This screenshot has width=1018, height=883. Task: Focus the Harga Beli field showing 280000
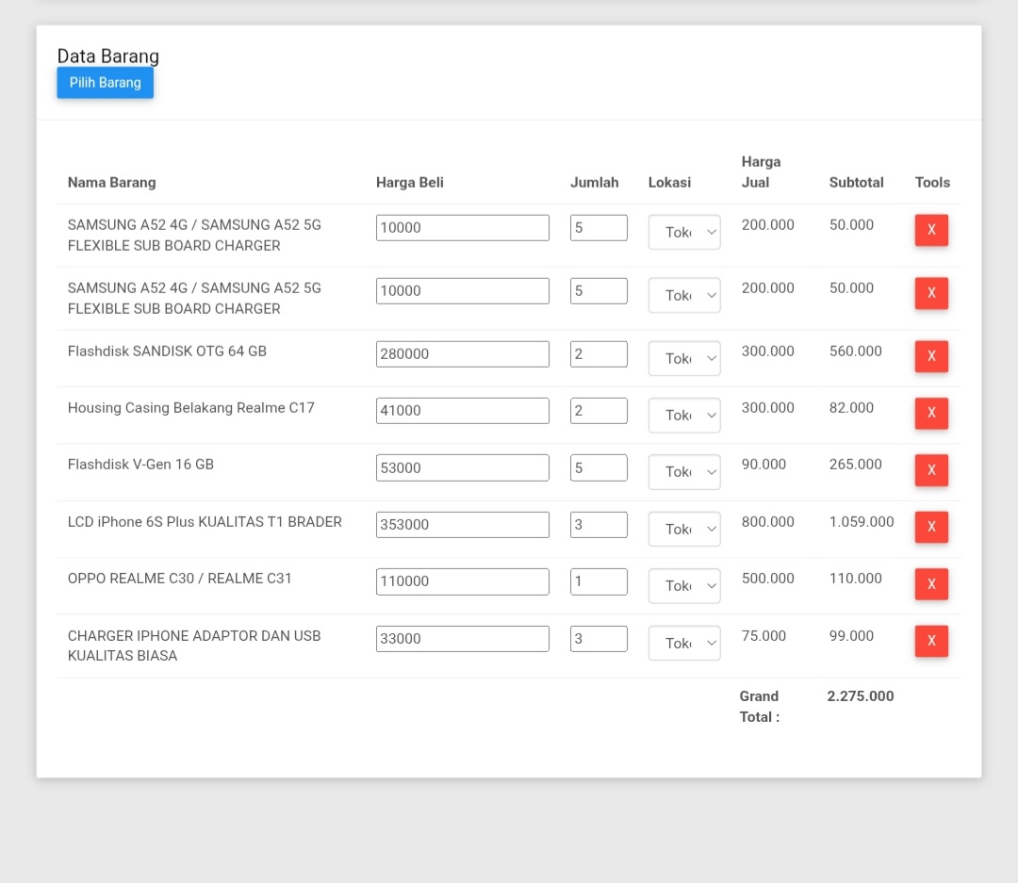point(462,354)
